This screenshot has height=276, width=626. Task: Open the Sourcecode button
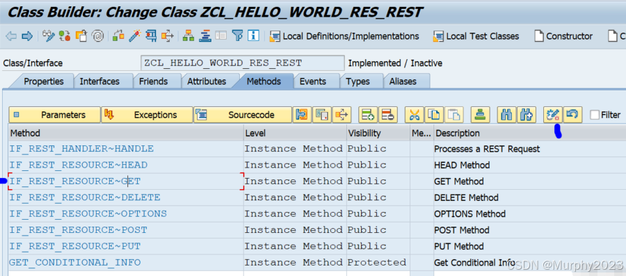tap(243, 115)
